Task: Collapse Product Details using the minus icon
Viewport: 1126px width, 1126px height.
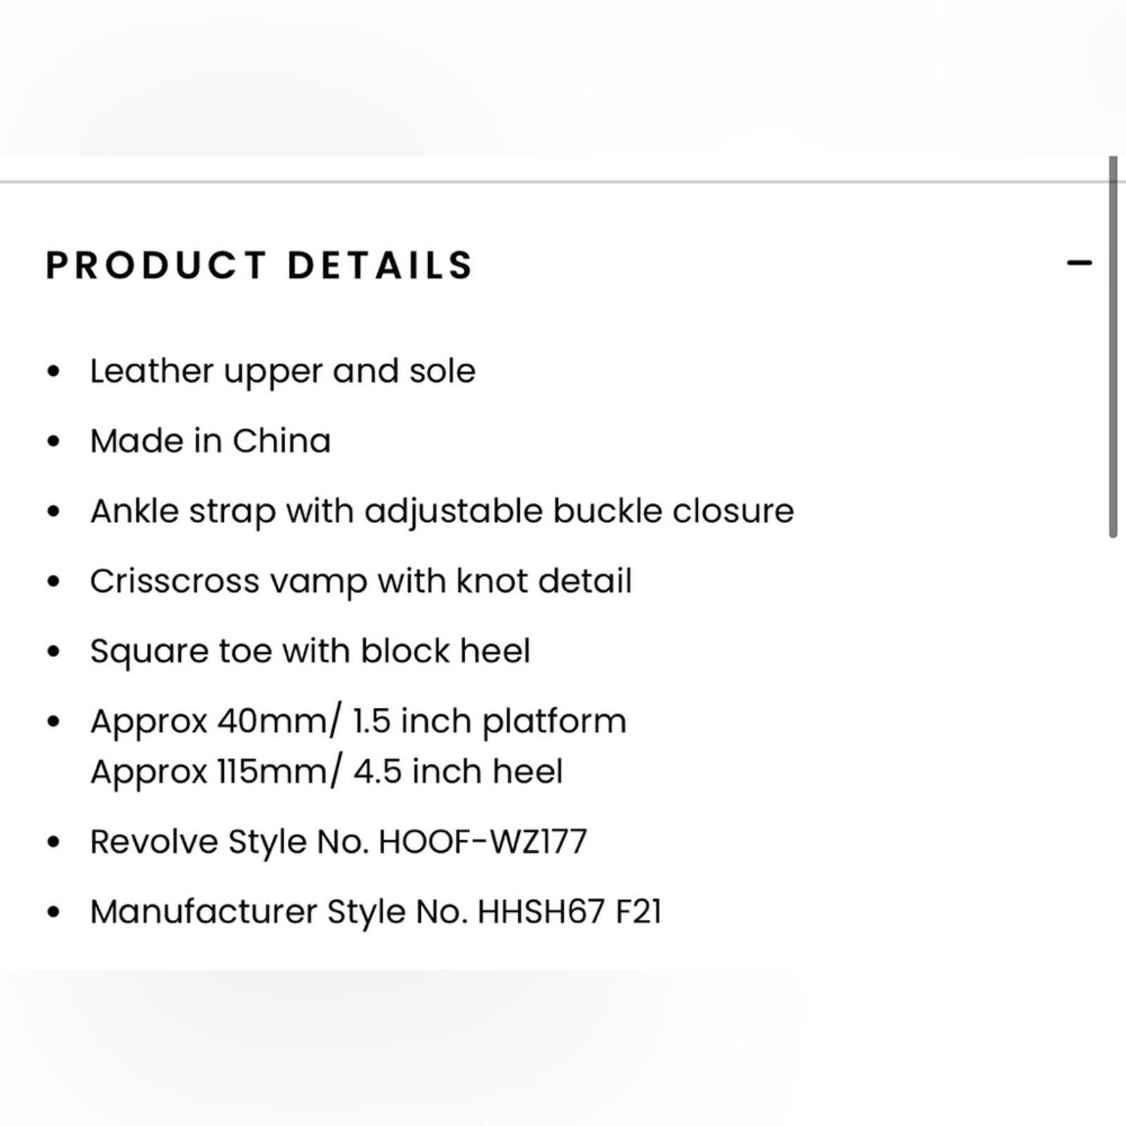Action: (x=1078, y=263)
